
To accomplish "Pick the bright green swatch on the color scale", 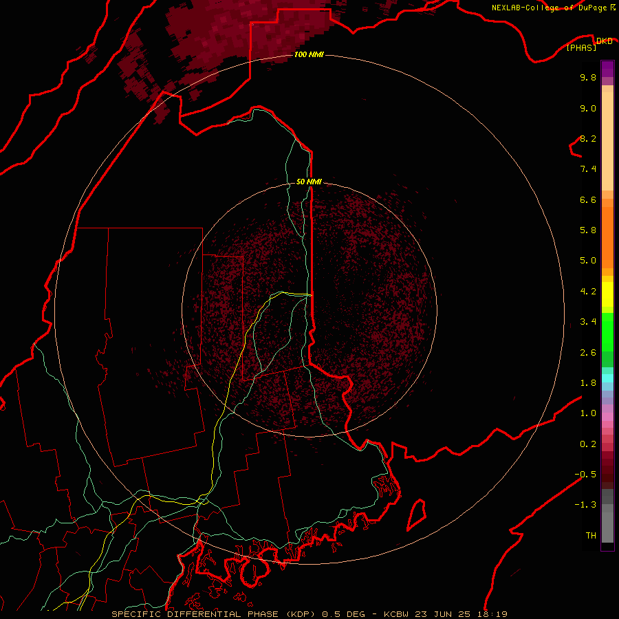I will 607,332.
